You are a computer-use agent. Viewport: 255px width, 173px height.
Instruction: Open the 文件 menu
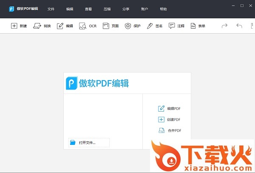pyautogui.click(x=51, y=9)
